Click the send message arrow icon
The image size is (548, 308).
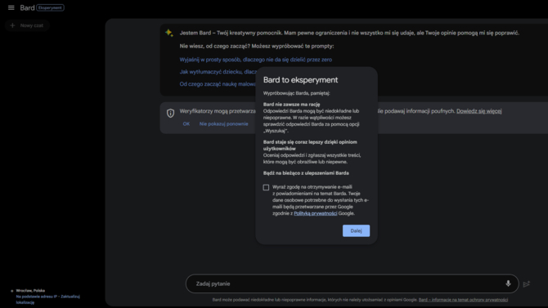pos(527,284)
